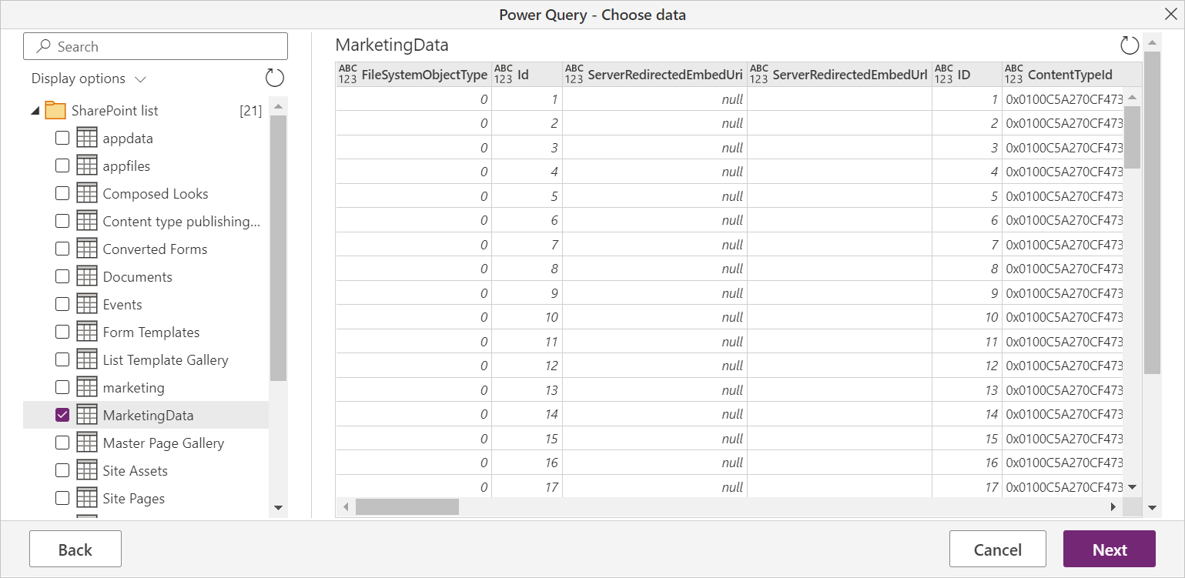Check the Documents checkbox
This screenshot has height=578, width=1185.
(x=62, y=276)
